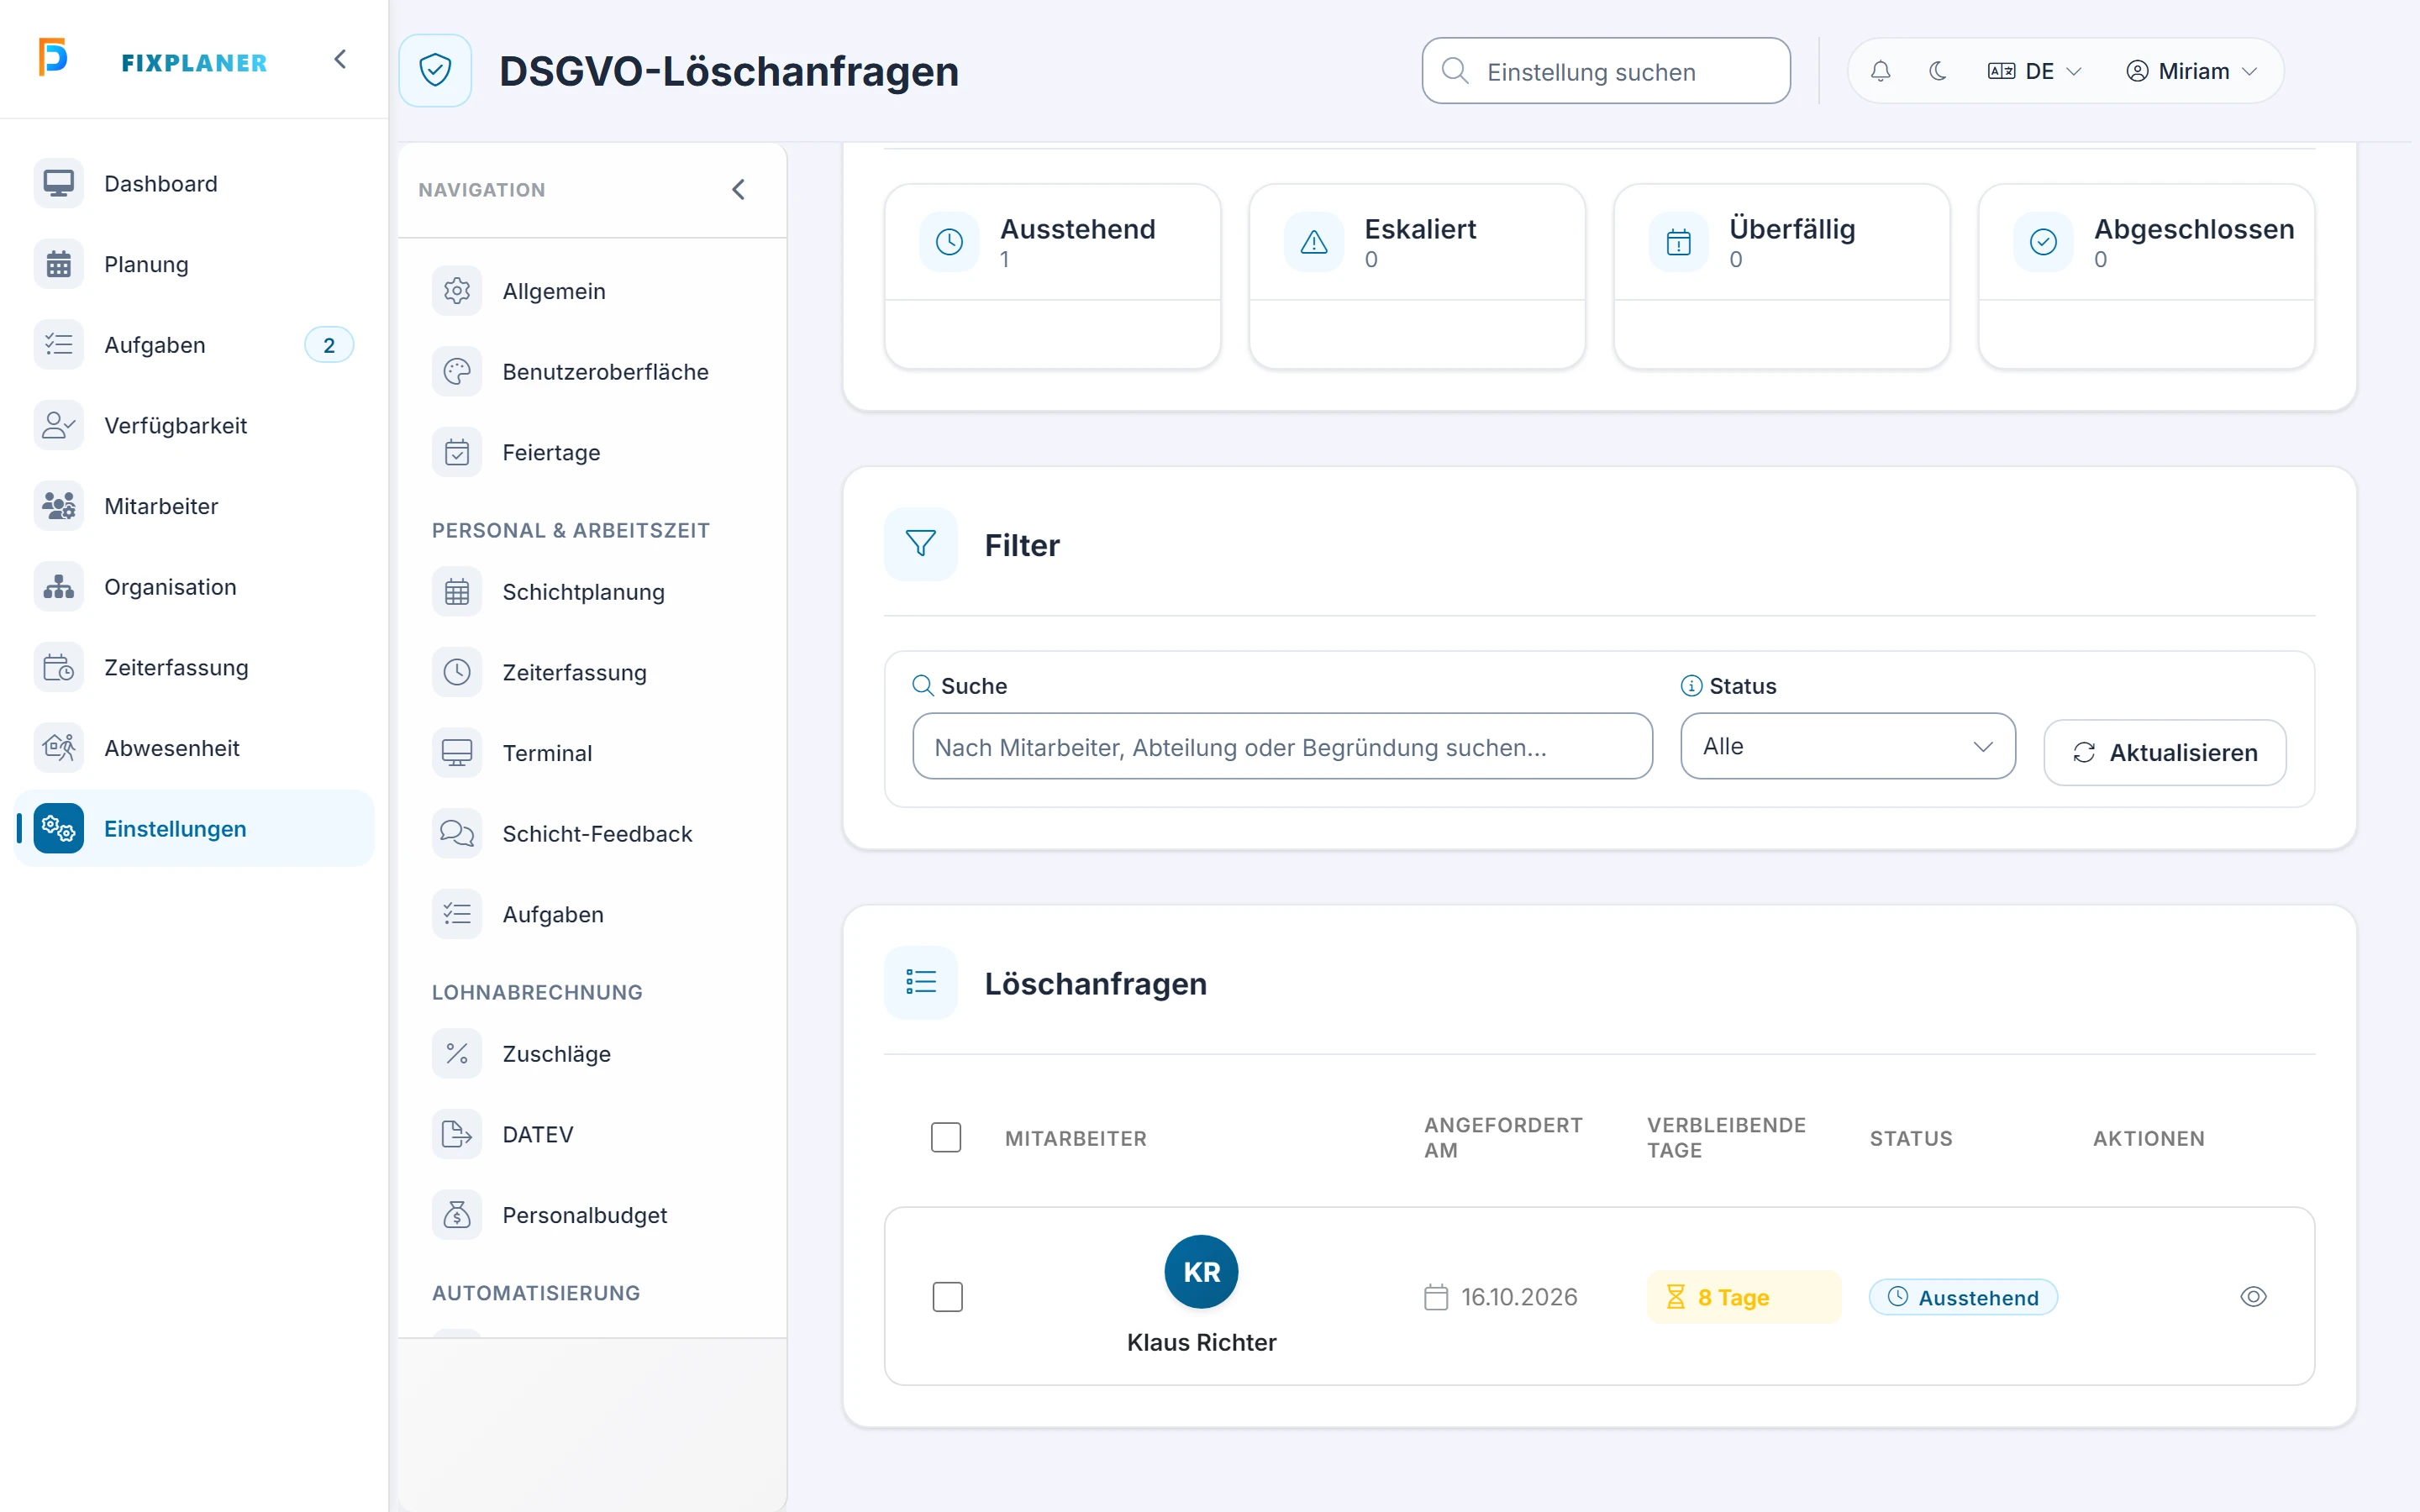
Task: Focus the Einstellung suchen search field
Action: pos(1606,71)
